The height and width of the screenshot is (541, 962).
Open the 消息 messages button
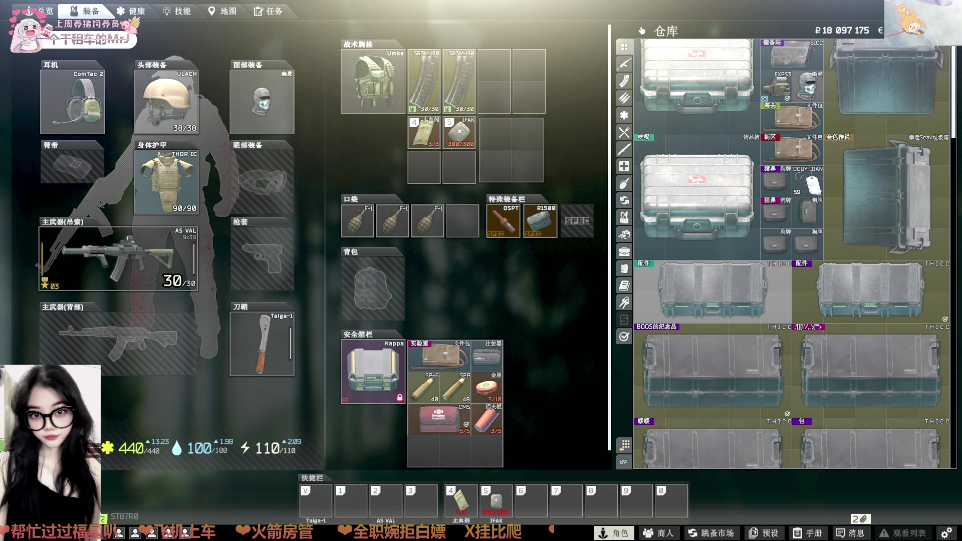[850, 533]
